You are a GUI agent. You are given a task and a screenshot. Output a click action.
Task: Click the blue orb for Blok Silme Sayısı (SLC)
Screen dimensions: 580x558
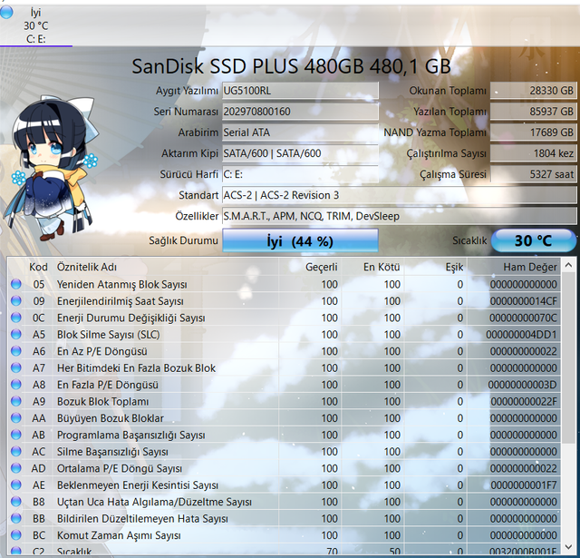(15, 335)
